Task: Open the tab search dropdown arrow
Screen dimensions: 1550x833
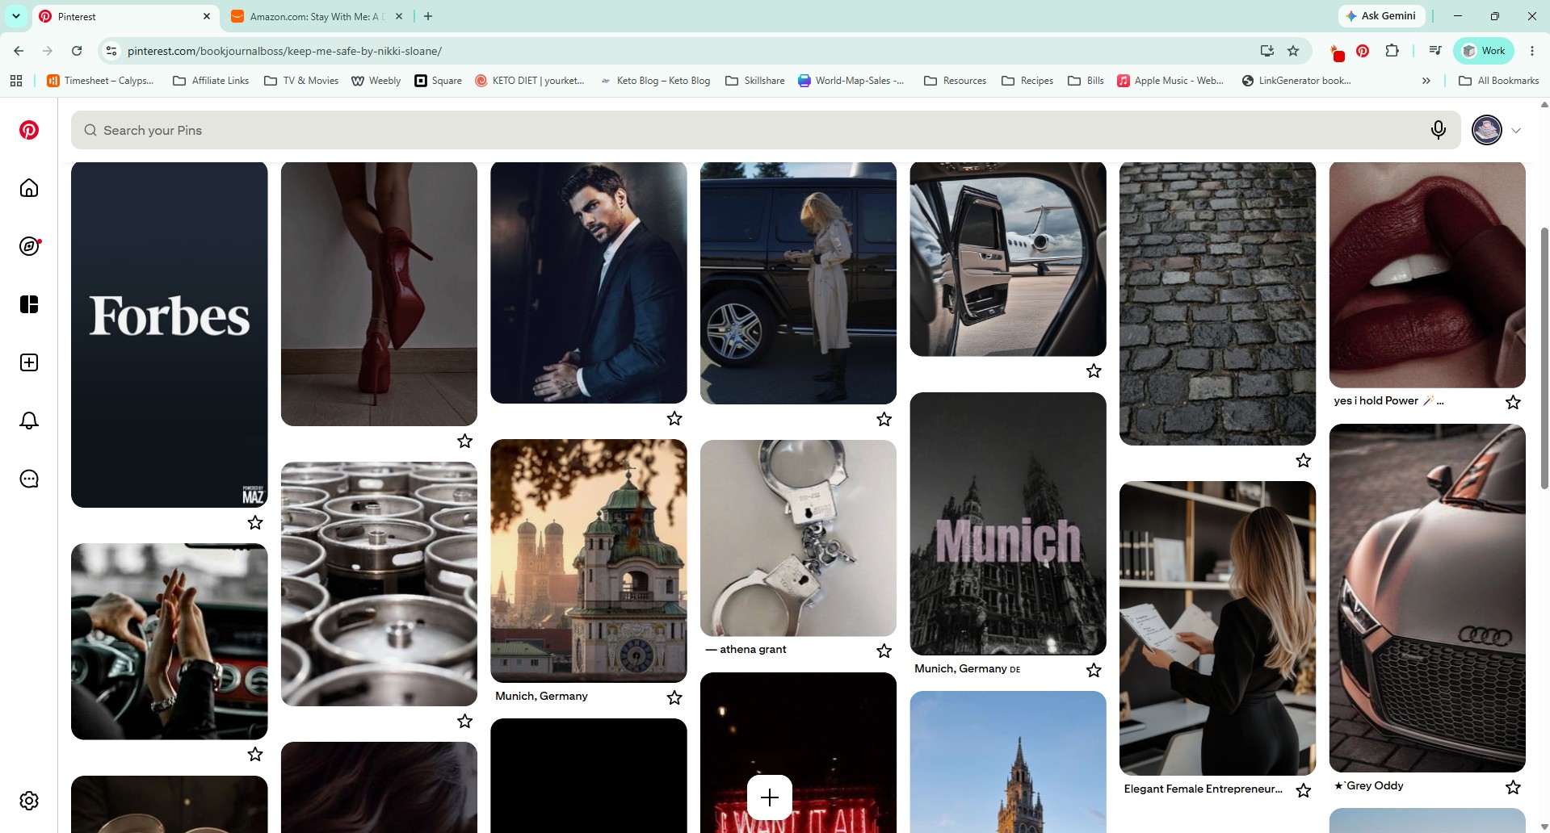Action: click(16, 16)
